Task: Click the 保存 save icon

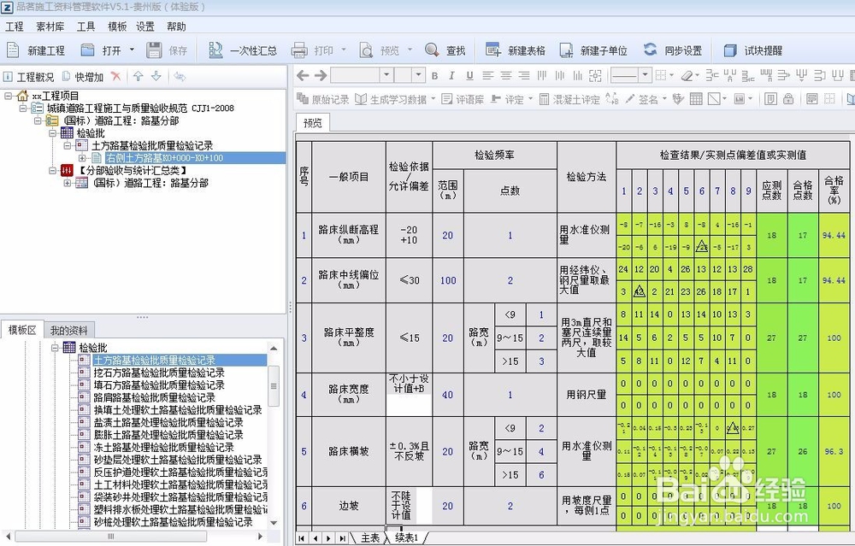Action: (x=154, y=50)
